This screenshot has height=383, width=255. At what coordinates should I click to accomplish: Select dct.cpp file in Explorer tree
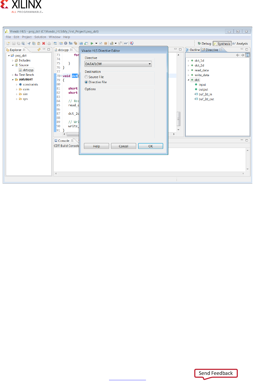[x=26, y=70]
